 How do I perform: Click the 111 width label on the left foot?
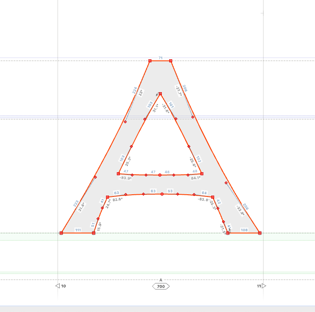(78, 230)
